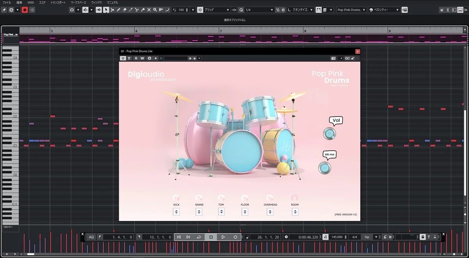This screenshot has width=469, height=258.
Task: Open the grid type グリッド dropdown
Action: click(x=216, y=10)
